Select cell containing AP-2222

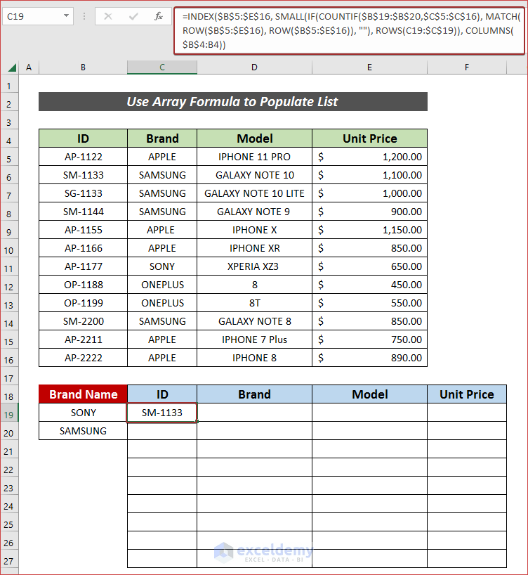tap(83, 358)
